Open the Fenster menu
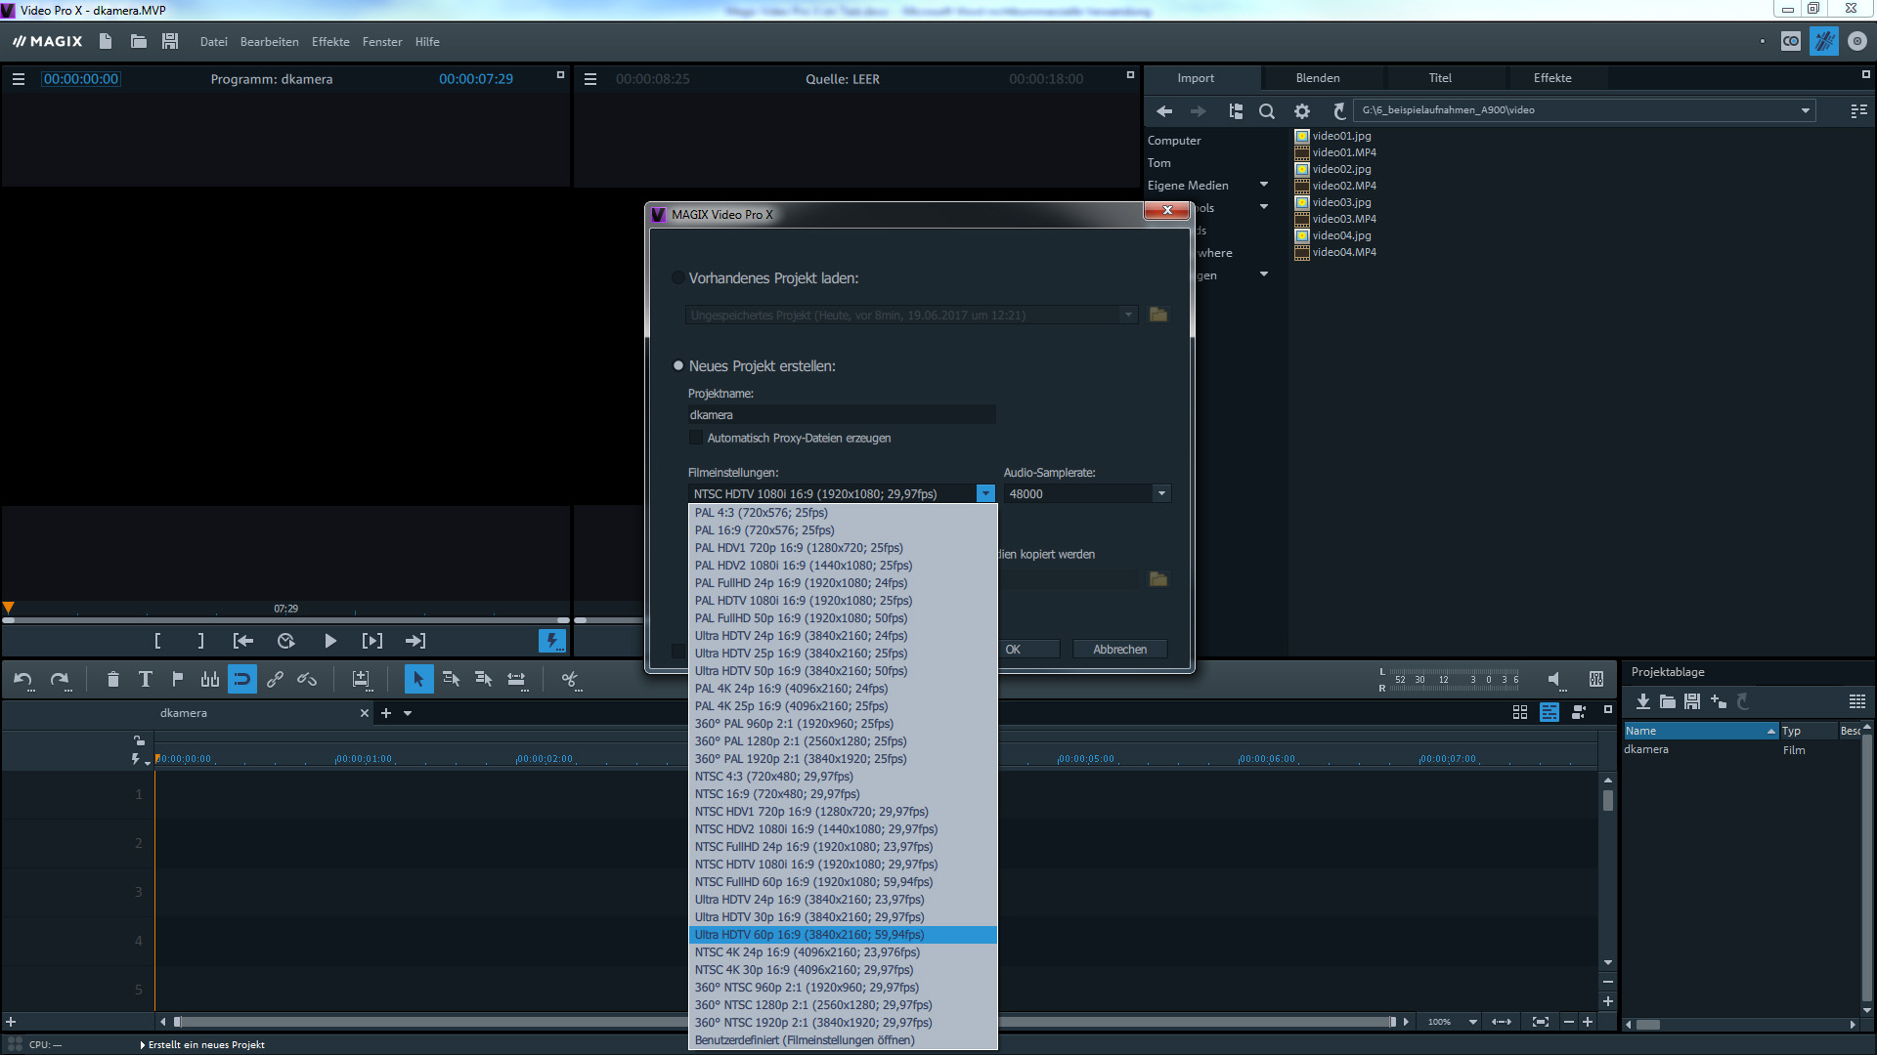 (x=382, y=42)
